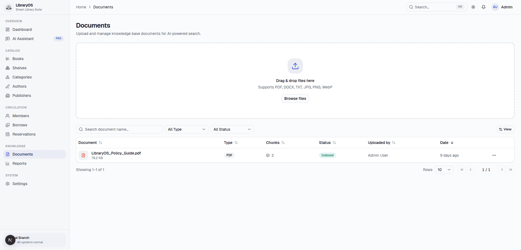Screen dimensions: 521x250
Task: Sort by Document column arrows
Action: [100, 143]
